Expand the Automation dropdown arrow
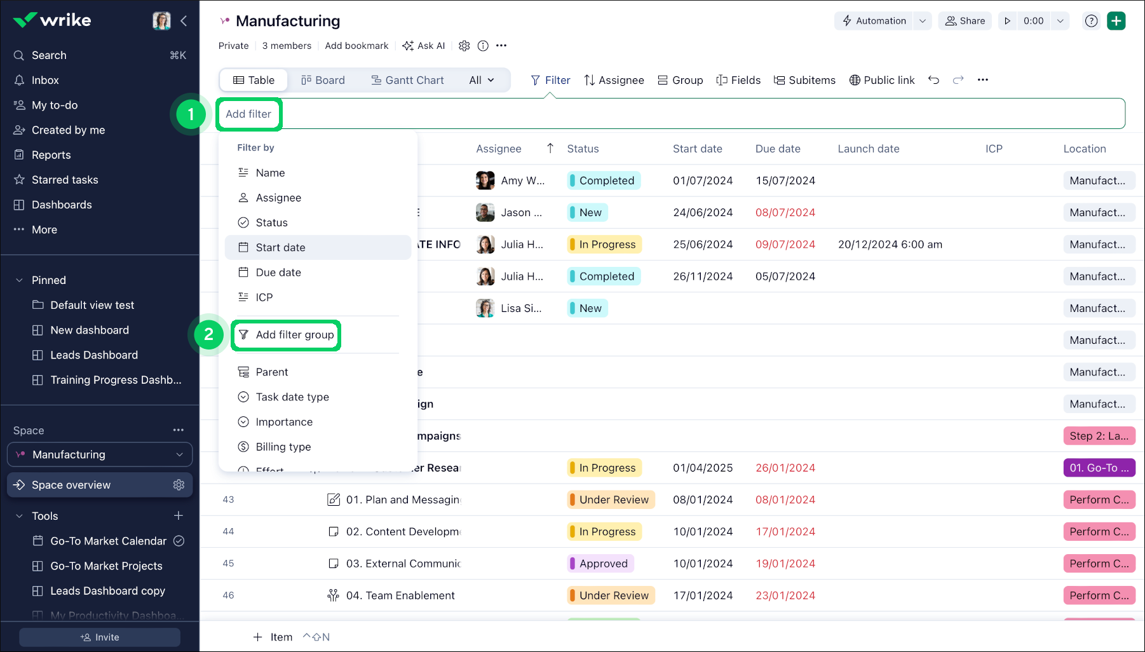The width and height of the screenshot is (1145, 652). [922, 21]
